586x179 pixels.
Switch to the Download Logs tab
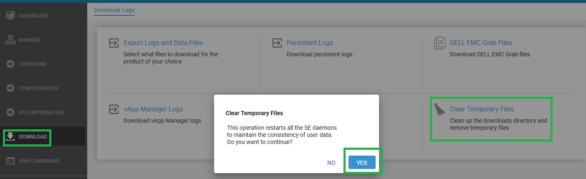click(114, 10)
